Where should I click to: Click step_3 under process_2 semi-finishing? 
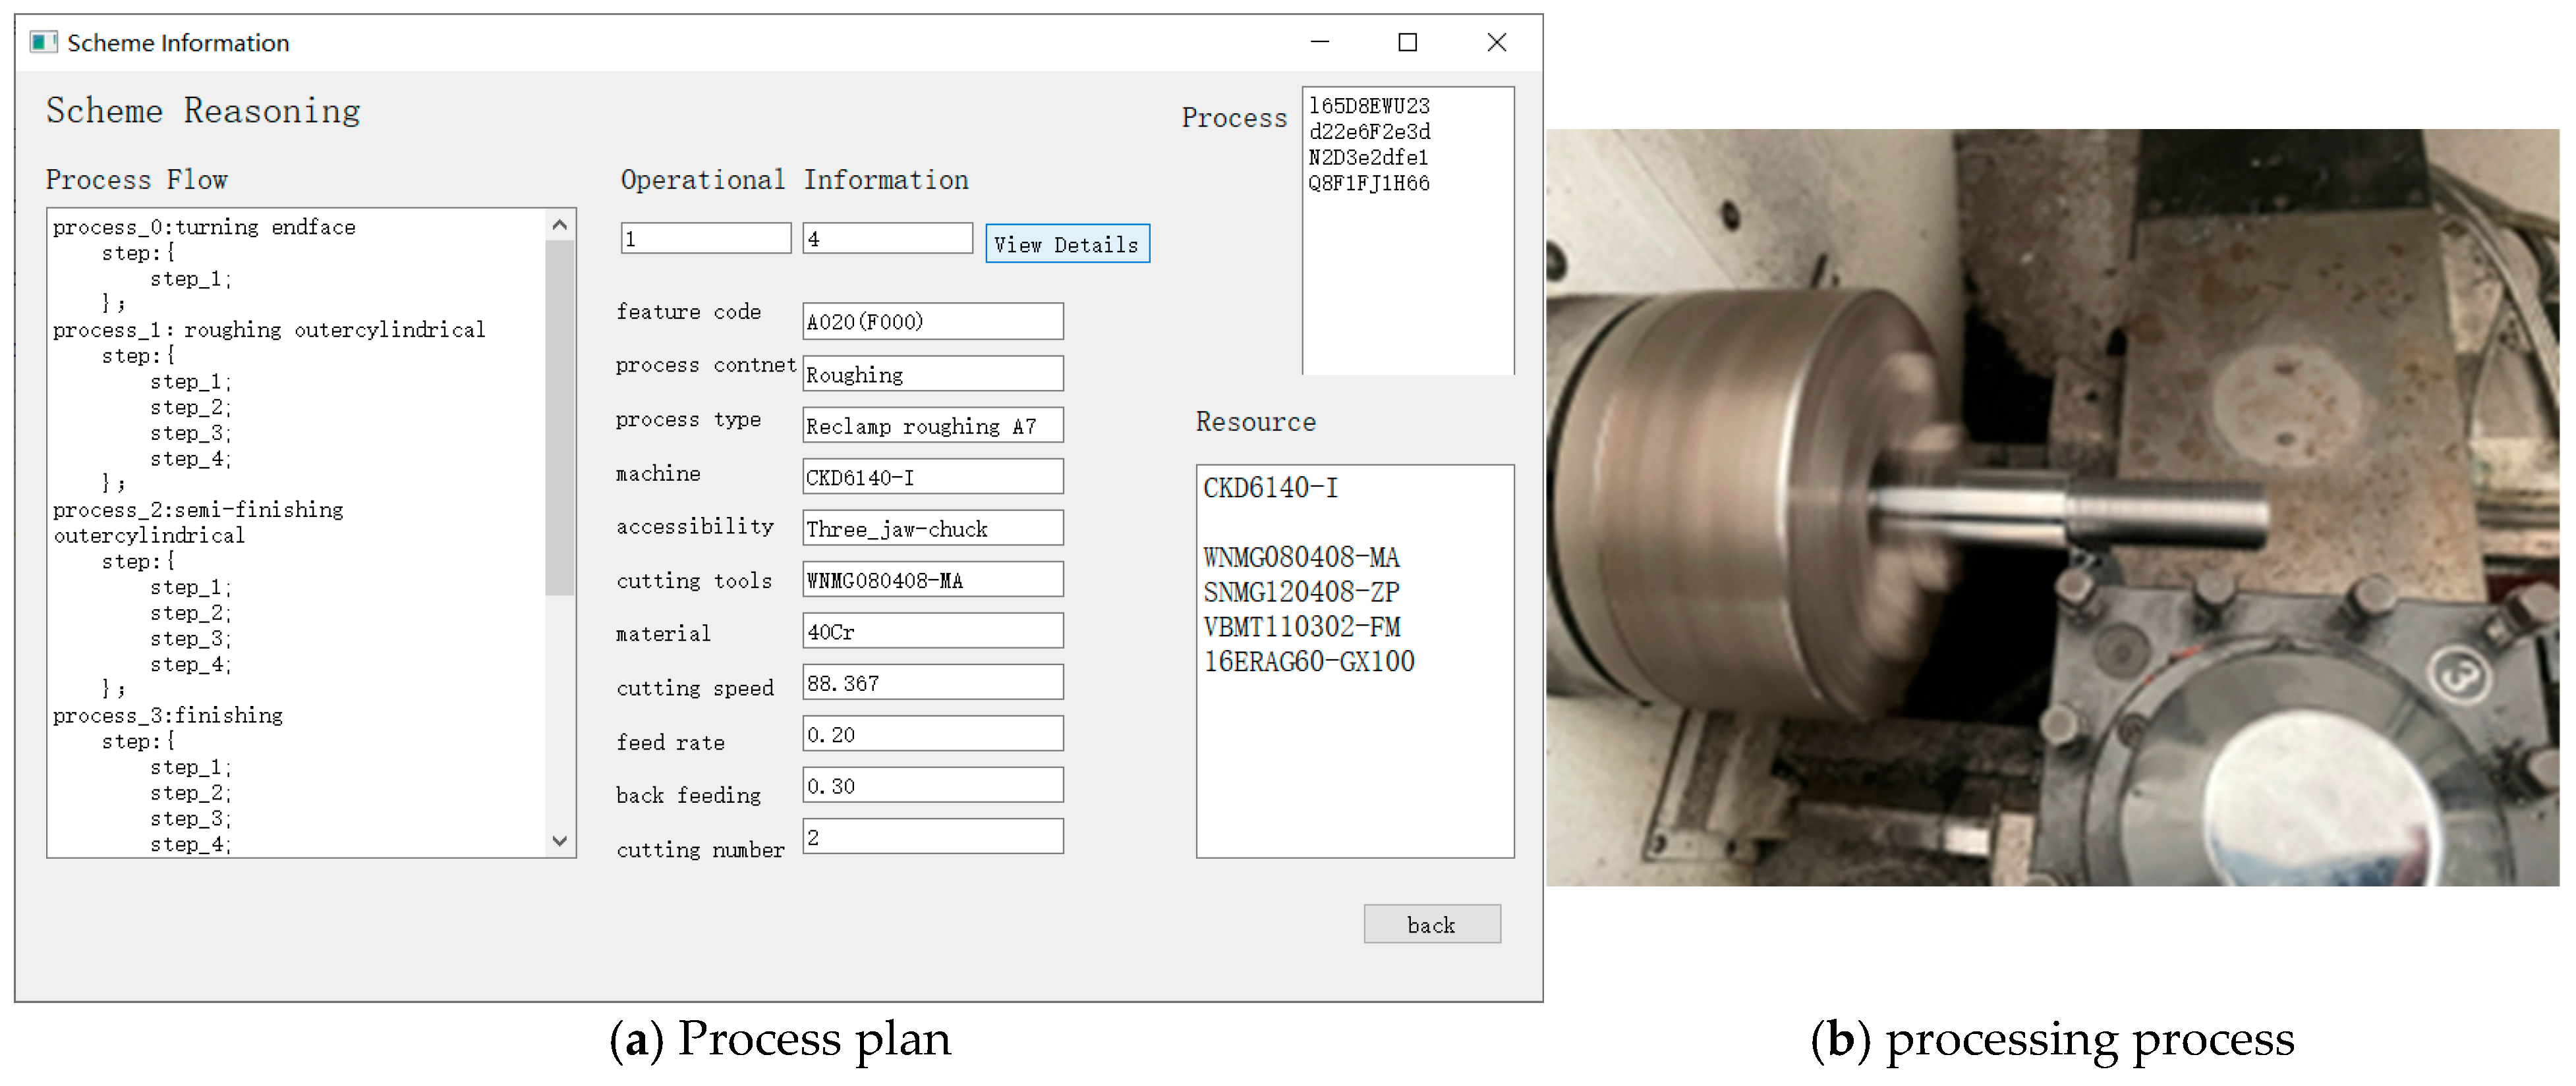pos(190,638)
